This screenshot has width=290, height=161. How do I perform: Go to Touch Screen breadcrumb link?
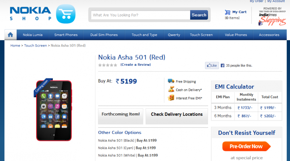[35, 45]
